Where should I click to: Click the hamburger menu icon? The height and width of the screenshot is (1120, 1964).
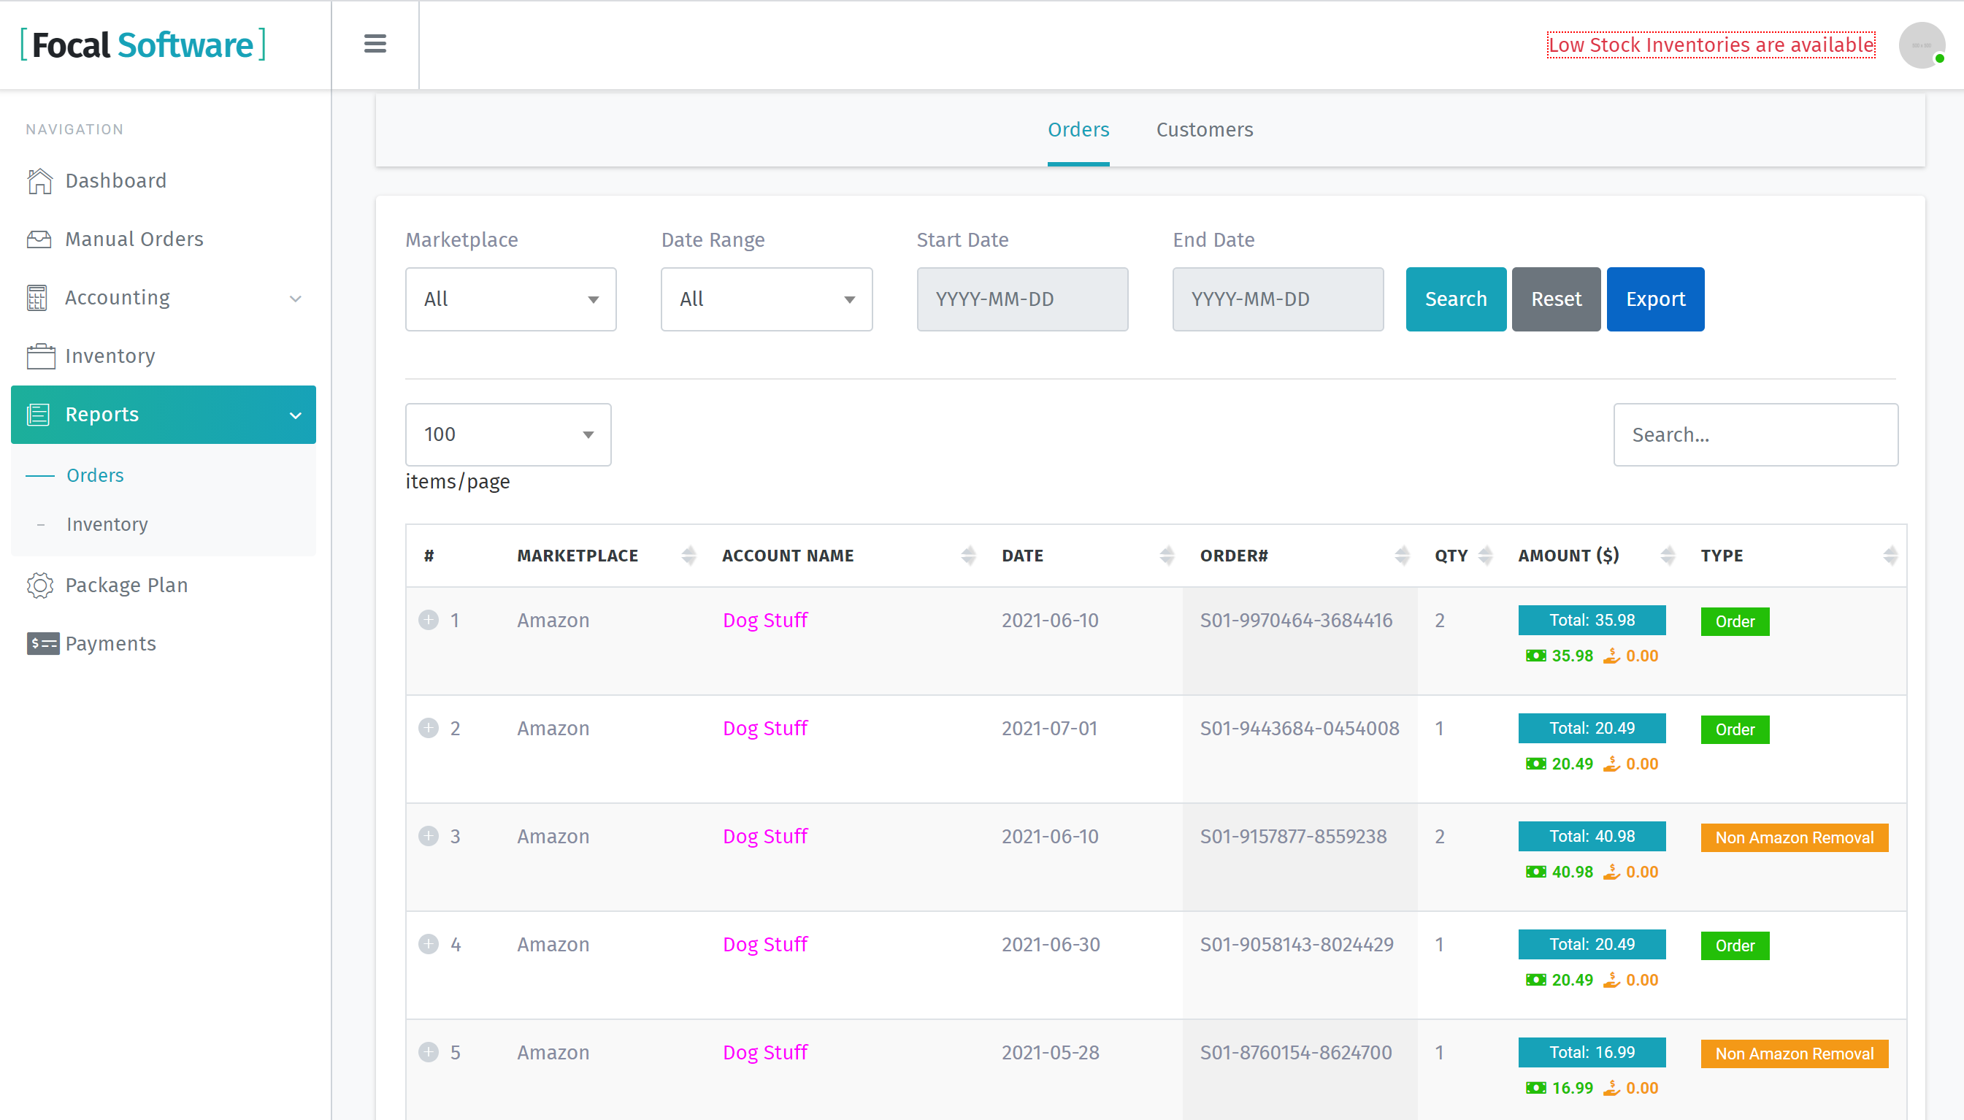[x=375, y=44]
